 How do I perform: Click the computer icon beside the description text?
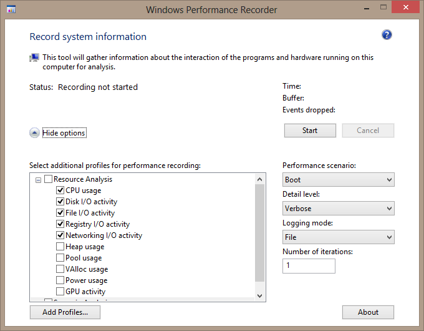34,57
